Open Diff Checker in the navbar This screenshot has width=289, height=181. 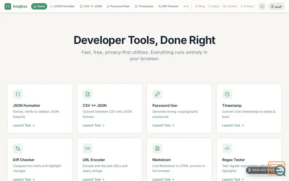tap(168, 6)
